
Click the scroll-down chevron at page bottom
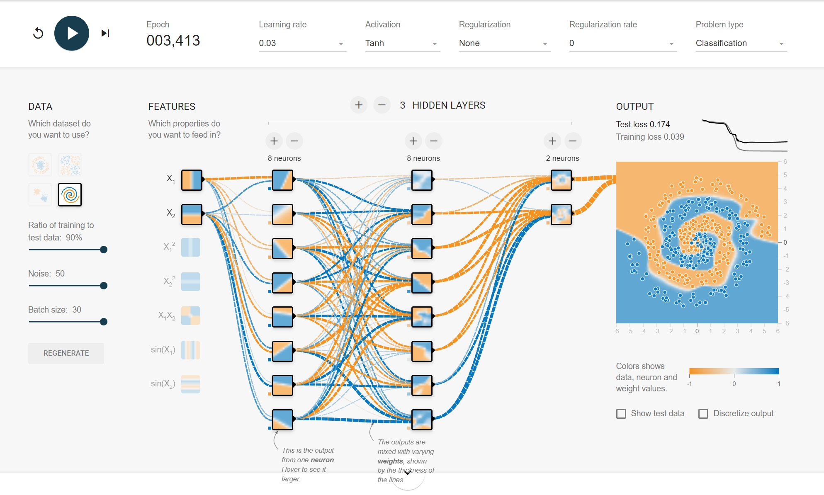click(408, 472)
